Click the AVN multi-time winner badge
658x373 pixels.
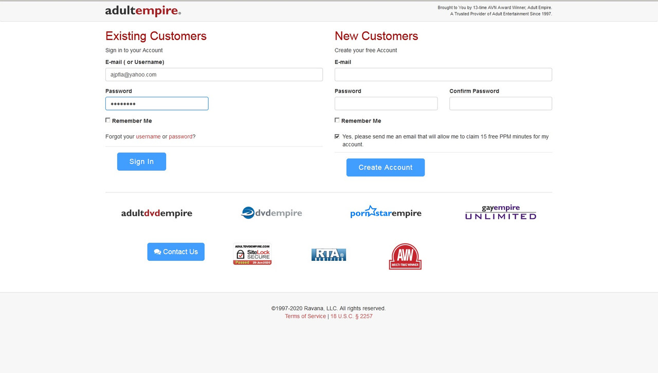click(x=405, y=256)
